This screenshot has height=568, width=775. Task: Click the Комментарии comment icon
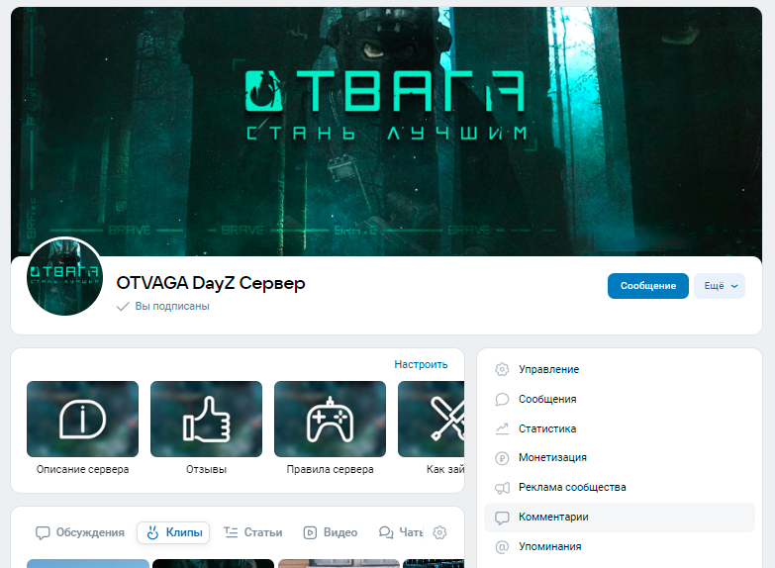502,518
